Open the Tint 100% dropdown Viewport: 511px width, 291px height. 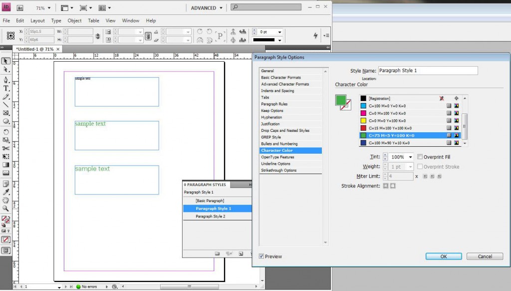[410, 157]
